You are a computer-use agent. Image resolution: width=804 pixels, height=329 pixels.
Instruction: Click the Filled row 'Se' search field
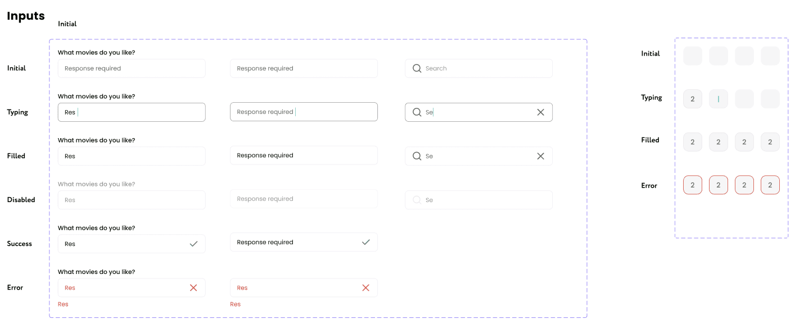pyautogui.click(x=478, y=156)
